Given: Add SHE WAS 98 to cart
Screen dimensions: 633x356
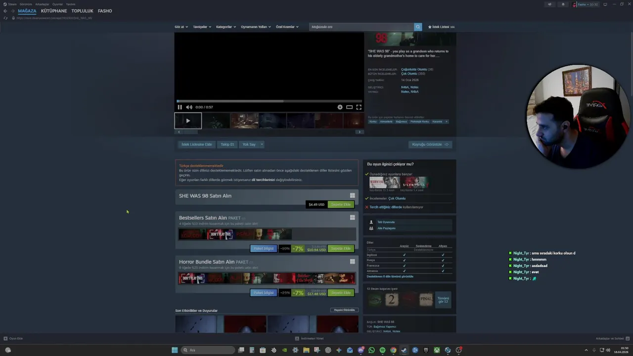Looking at the screenshot, I should (x=341, y=204).
